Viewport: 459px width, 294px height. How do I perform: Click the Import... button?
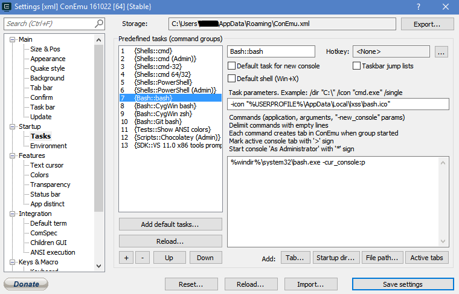310,284
